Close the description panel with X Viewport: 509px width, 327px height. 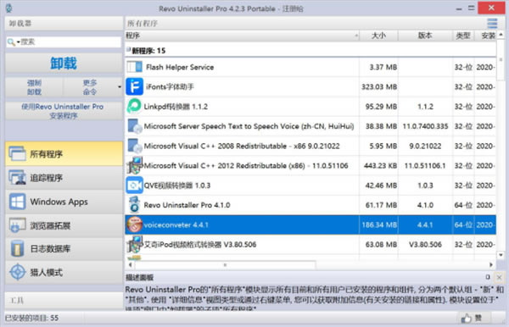point(500,277)
